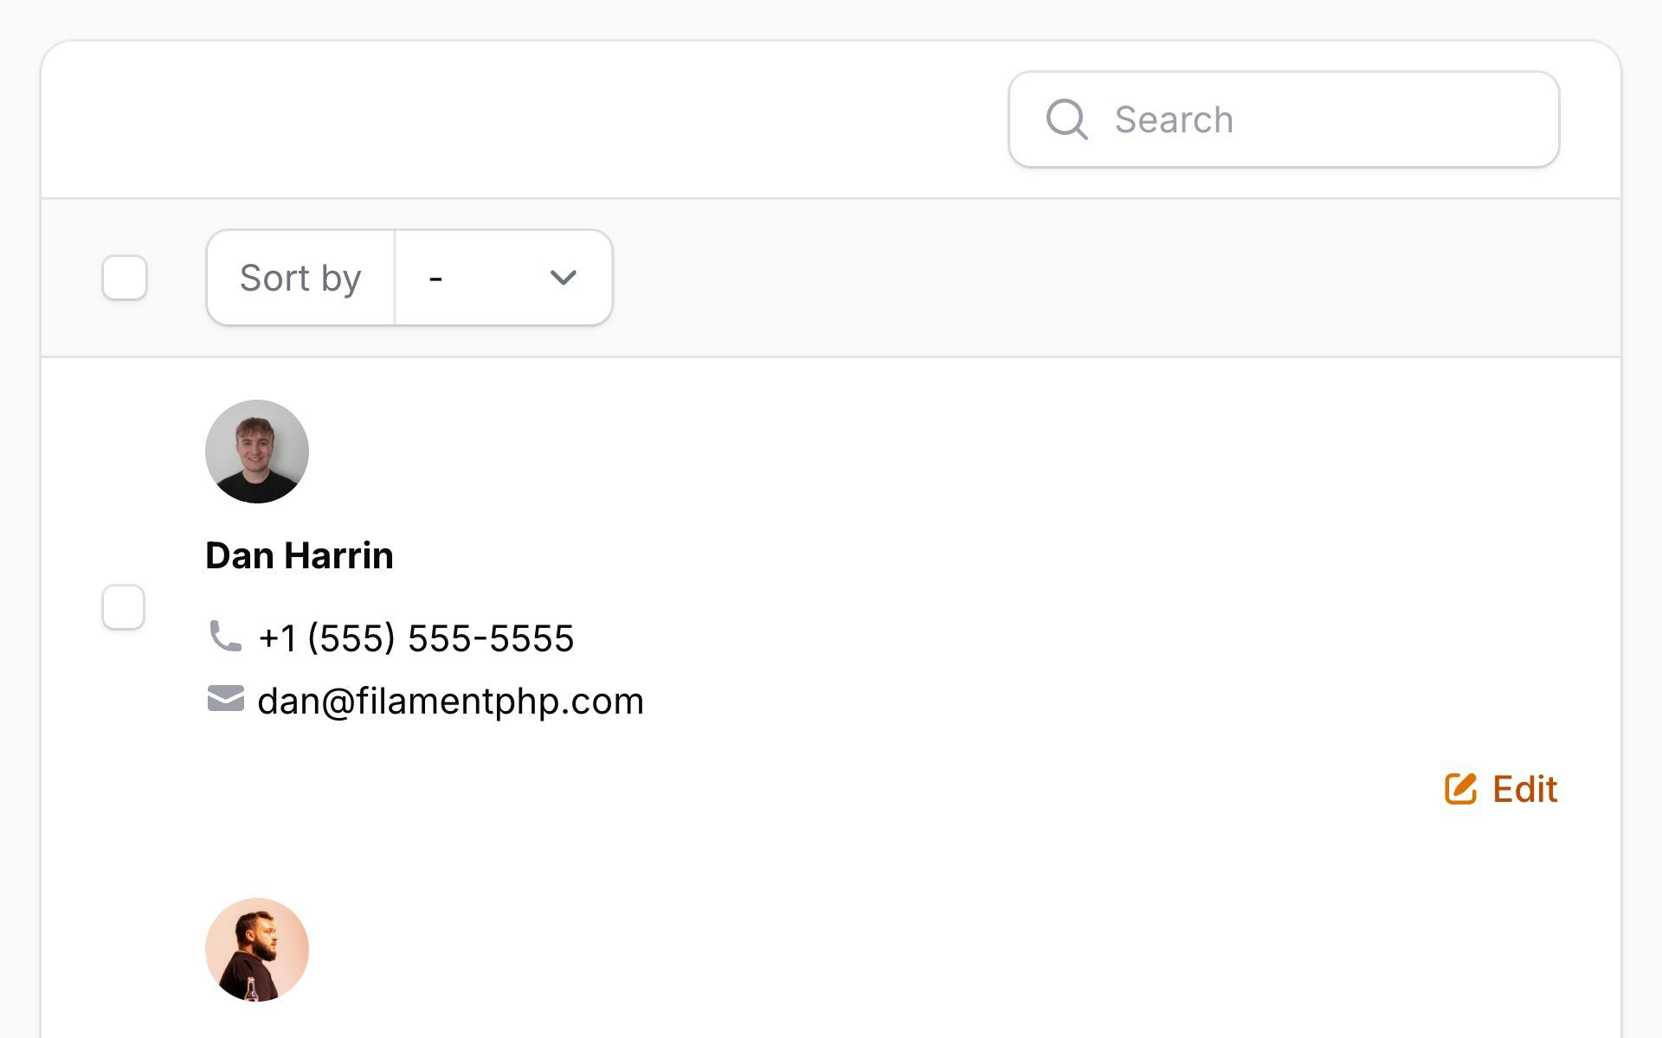This screenshot has height=1038, width=1662.
Task: Click the bearded man's avatar in the second record
Action: pos(257,950)
